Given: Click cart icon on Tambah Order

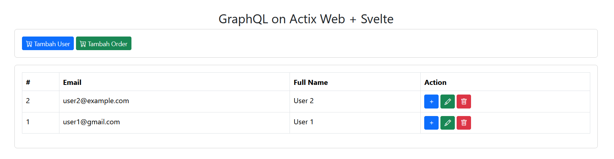Looking at the screenshot, I should point(83,44).
